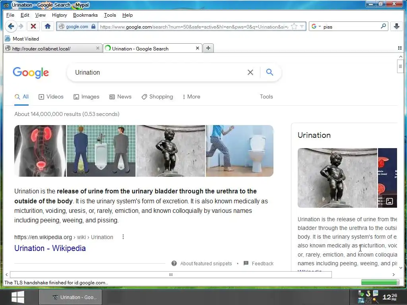Switch to News results

(x=120, y=97)
